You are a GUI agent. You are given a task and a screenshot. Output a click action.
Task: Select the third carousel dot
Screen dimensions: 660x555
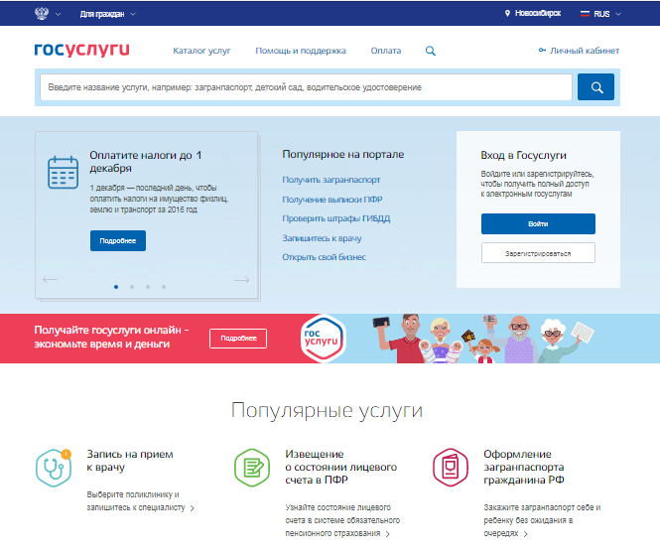click(x=148, y=287)
